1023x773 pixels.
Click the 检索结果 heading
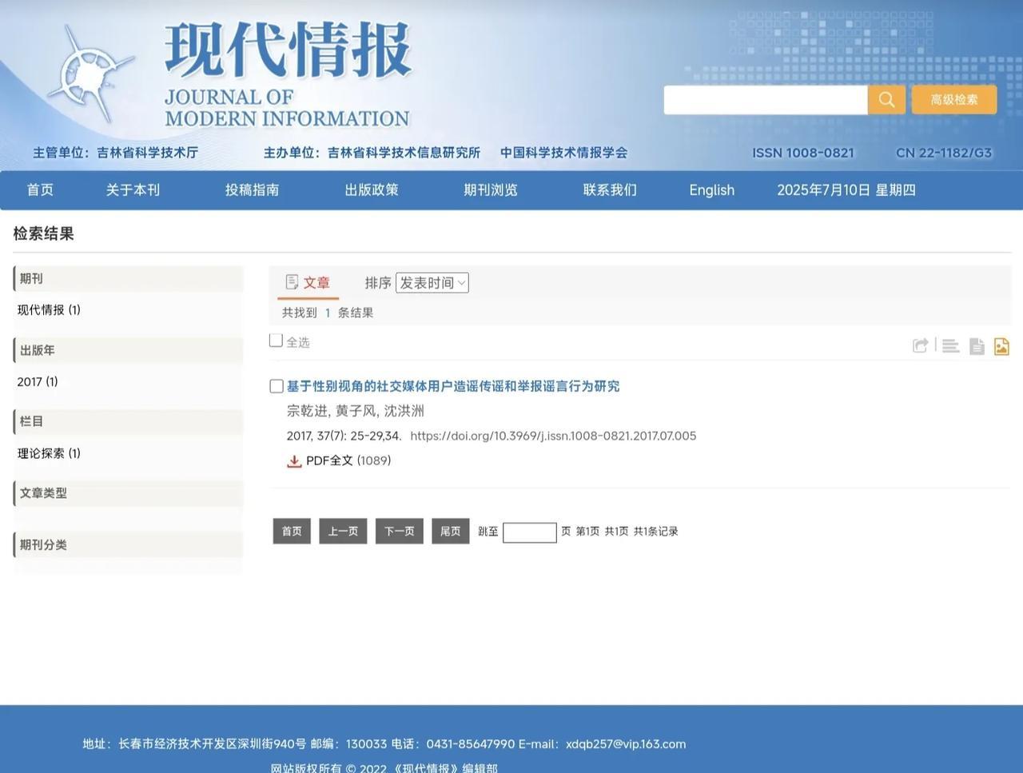click(x=44, y=234)
